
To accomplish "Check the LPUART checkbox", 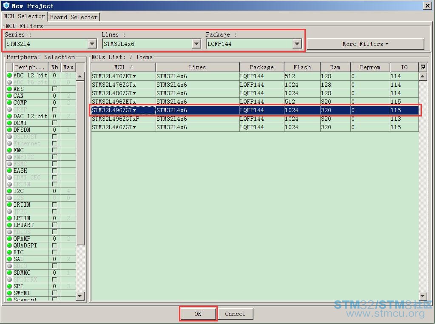I will 54,225.
